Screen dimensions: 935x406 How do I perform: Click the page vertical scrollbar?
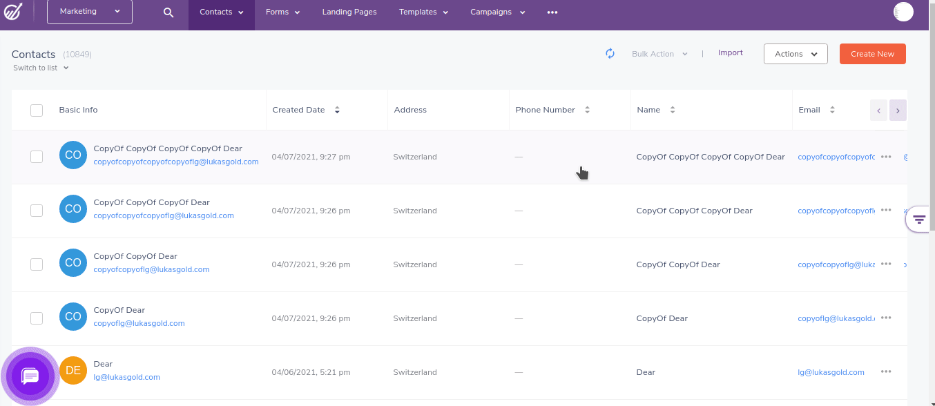932,117
